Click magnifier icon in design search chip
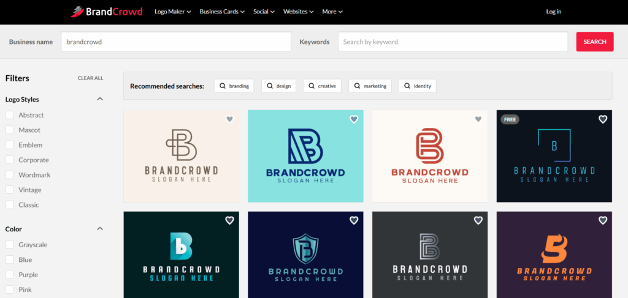The image size is (628, 298). pos(270,86)
